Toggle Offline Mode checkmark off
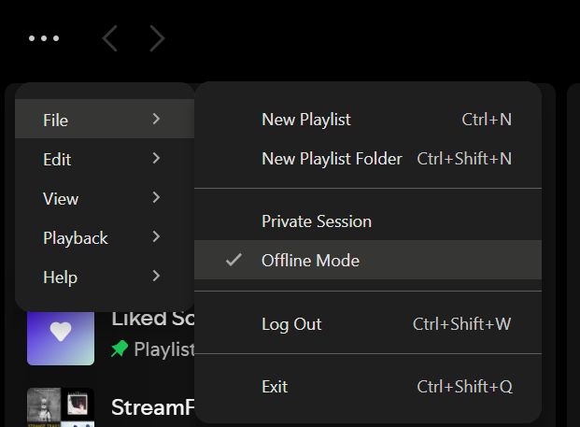580x427 pixels. point(233,261)
